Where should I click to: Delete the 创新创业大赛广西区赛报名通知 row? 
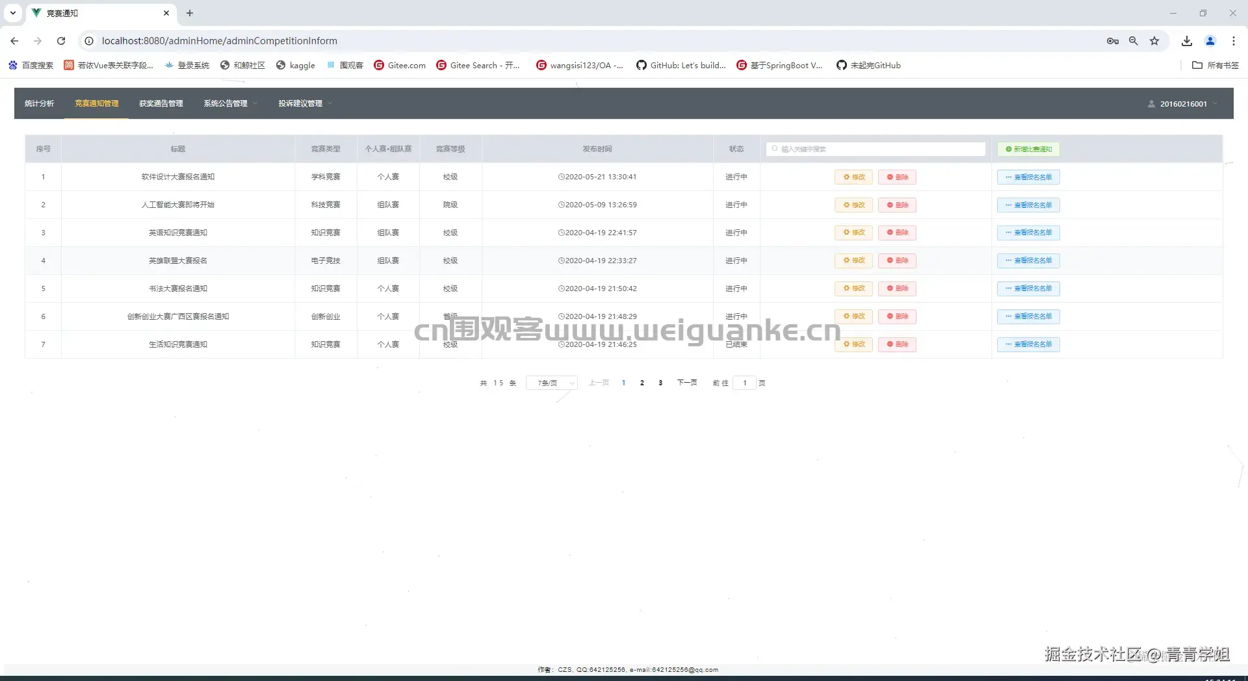pos(897,316)
